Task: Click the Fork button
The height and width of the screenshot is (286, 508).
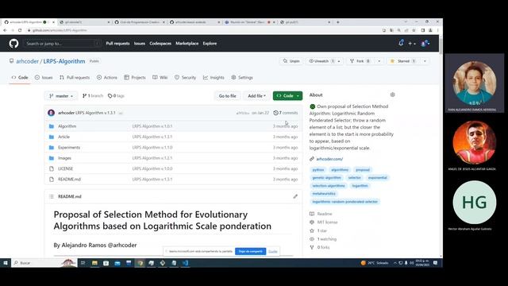Action: [x=360, y=61]
